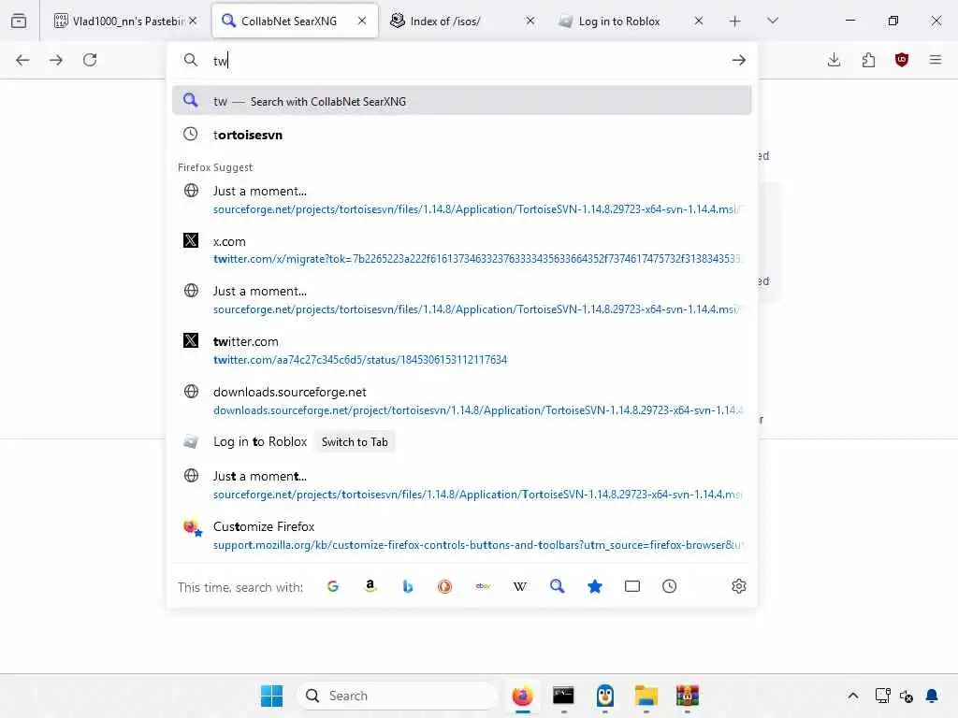Open the uBlock Origin extension icon
The width and height of the screenshot is (958, 718).
[902, 60]
